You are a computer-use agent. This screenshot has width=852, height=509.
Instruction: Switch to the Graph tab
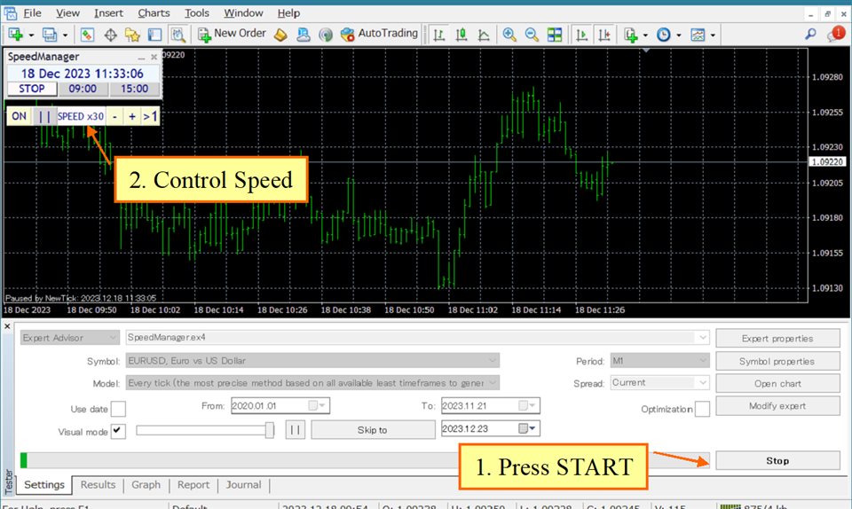[146, 484]
